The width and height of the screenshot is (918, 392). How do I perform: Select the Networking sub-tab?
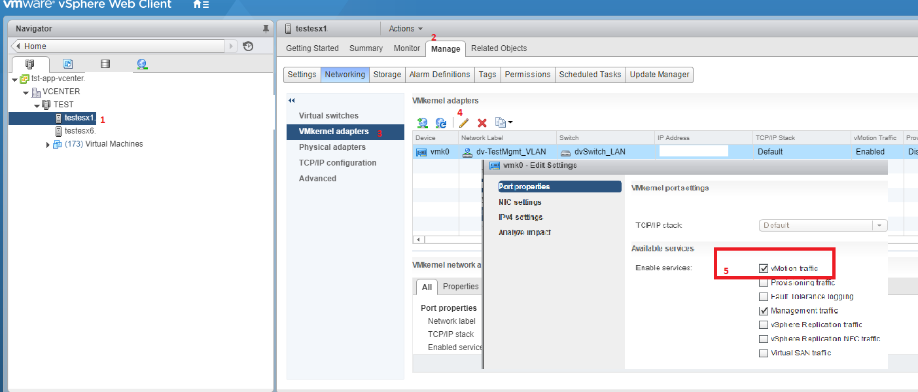[345, 75]
